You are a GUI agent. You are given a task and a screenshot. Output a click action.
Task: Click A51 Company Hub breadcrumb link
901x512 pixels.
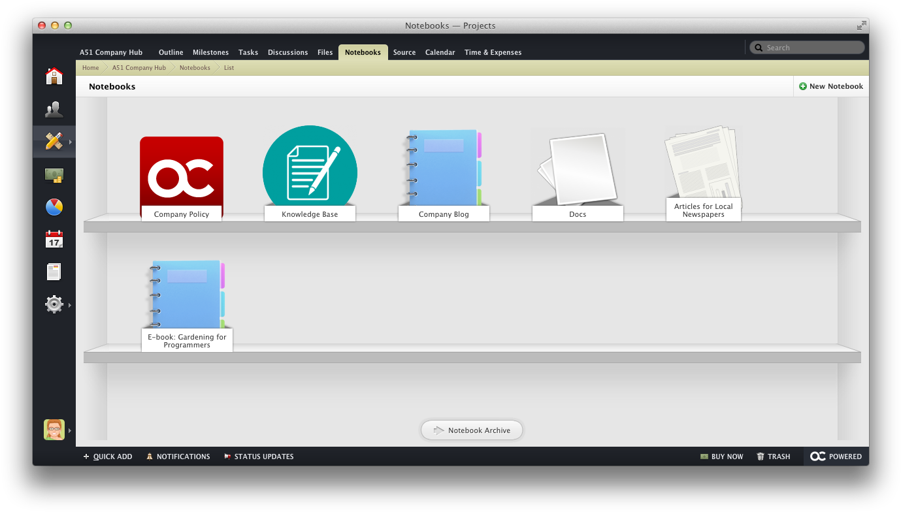[139, 68]
